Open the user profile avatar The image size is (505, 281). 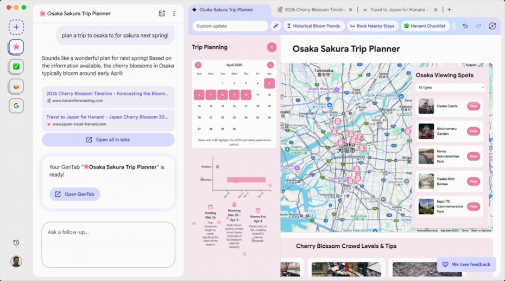pyautogui.click(x=16, y=261)
